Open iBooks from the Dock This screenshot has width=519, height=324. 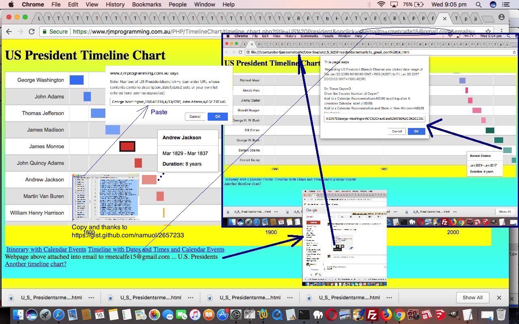[208, 314]
